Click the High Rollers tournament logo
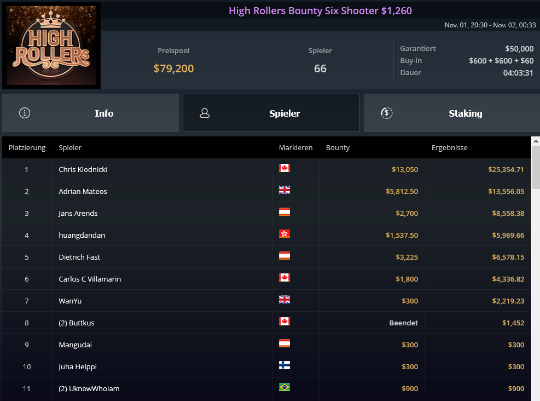The width and height of the screenshot is (540, 401). 51,45
